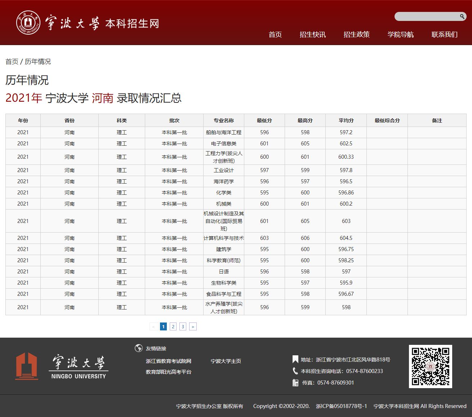Select 招生政策 in the top navigation

tap(357, 34)
